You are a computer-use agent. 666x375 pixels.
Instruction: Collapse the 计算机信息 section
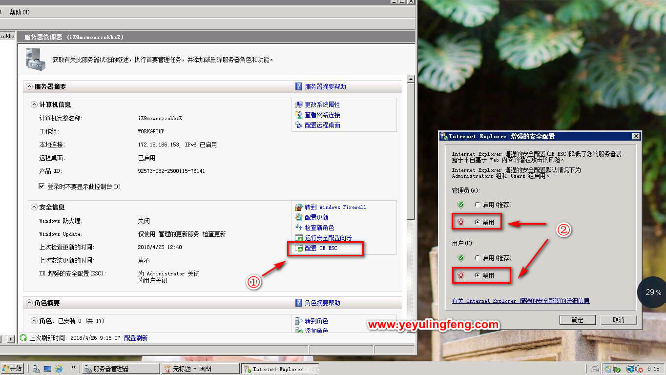[x=34, y=104]
